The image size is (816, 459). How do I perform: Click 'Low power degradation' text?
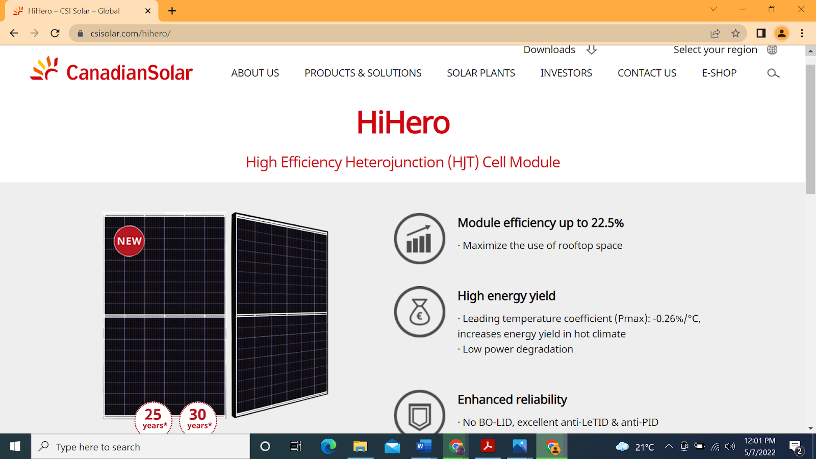pyautogui.click(x=518, y=349)
